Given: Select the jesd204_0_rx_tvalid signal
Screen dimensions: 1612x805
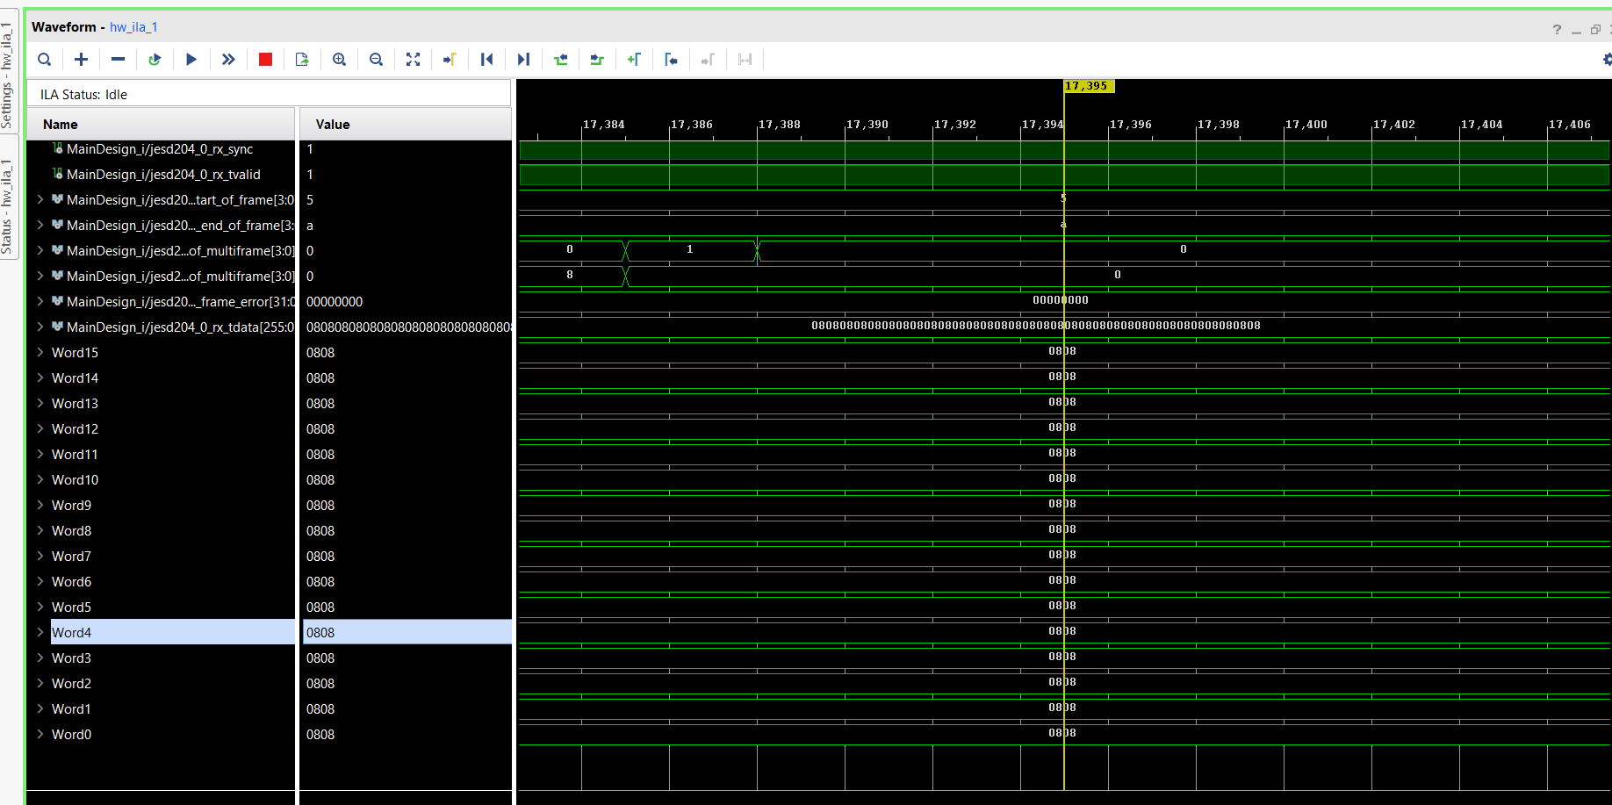Looking at the screenshot, I should [x=163, y=175].
